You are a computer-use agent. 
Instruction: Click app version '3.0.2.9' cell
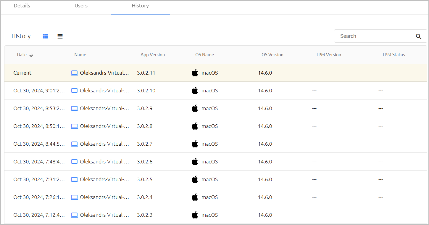[145, 108]
